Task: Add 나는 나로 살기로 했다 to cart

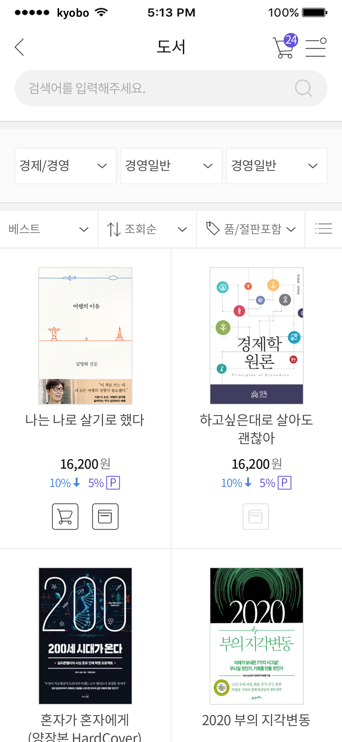Action: pyautogui.click(x=65, y=516)
